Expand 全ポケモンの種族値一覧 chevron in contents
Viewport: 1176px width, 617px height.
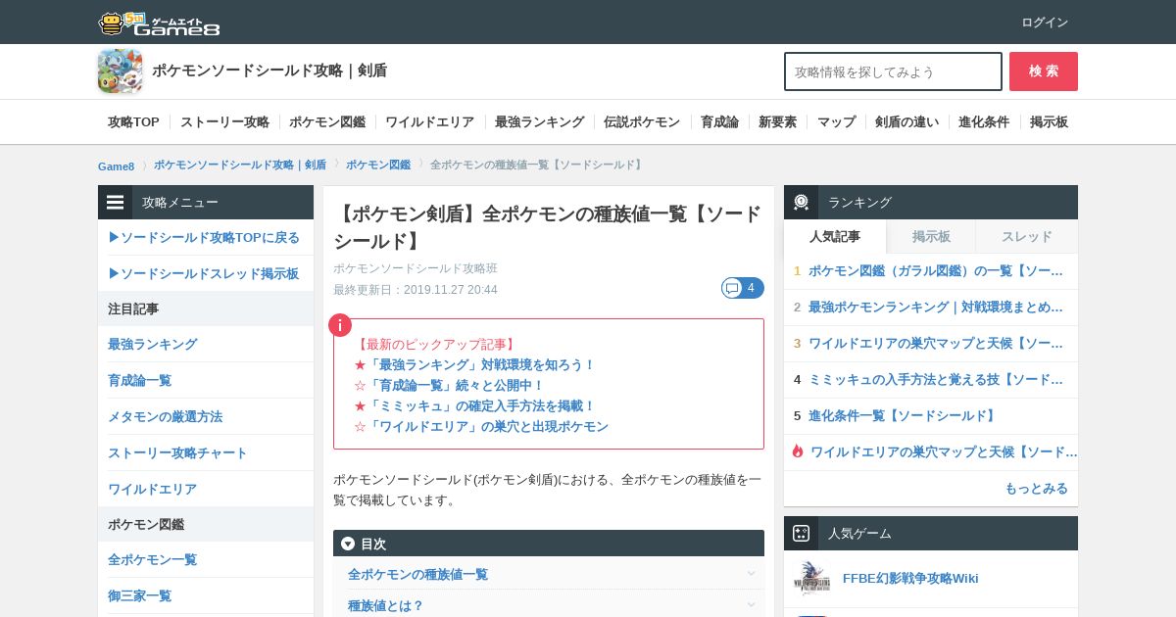pyautogui.click(x=751, y=574)
